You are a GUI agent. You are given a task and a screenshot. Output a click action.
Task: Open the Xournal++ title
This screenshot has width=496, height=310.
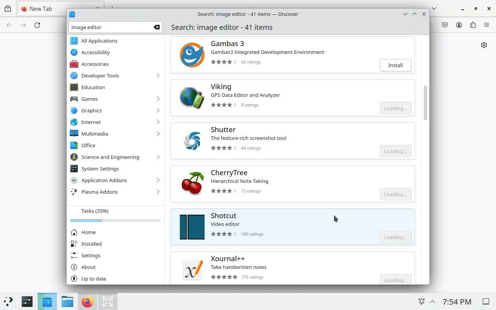227,258
